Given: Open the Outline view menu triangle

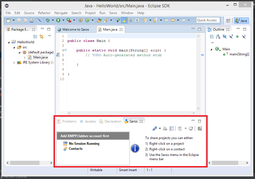Looking at the screenshot, I should tap(212, 43).
